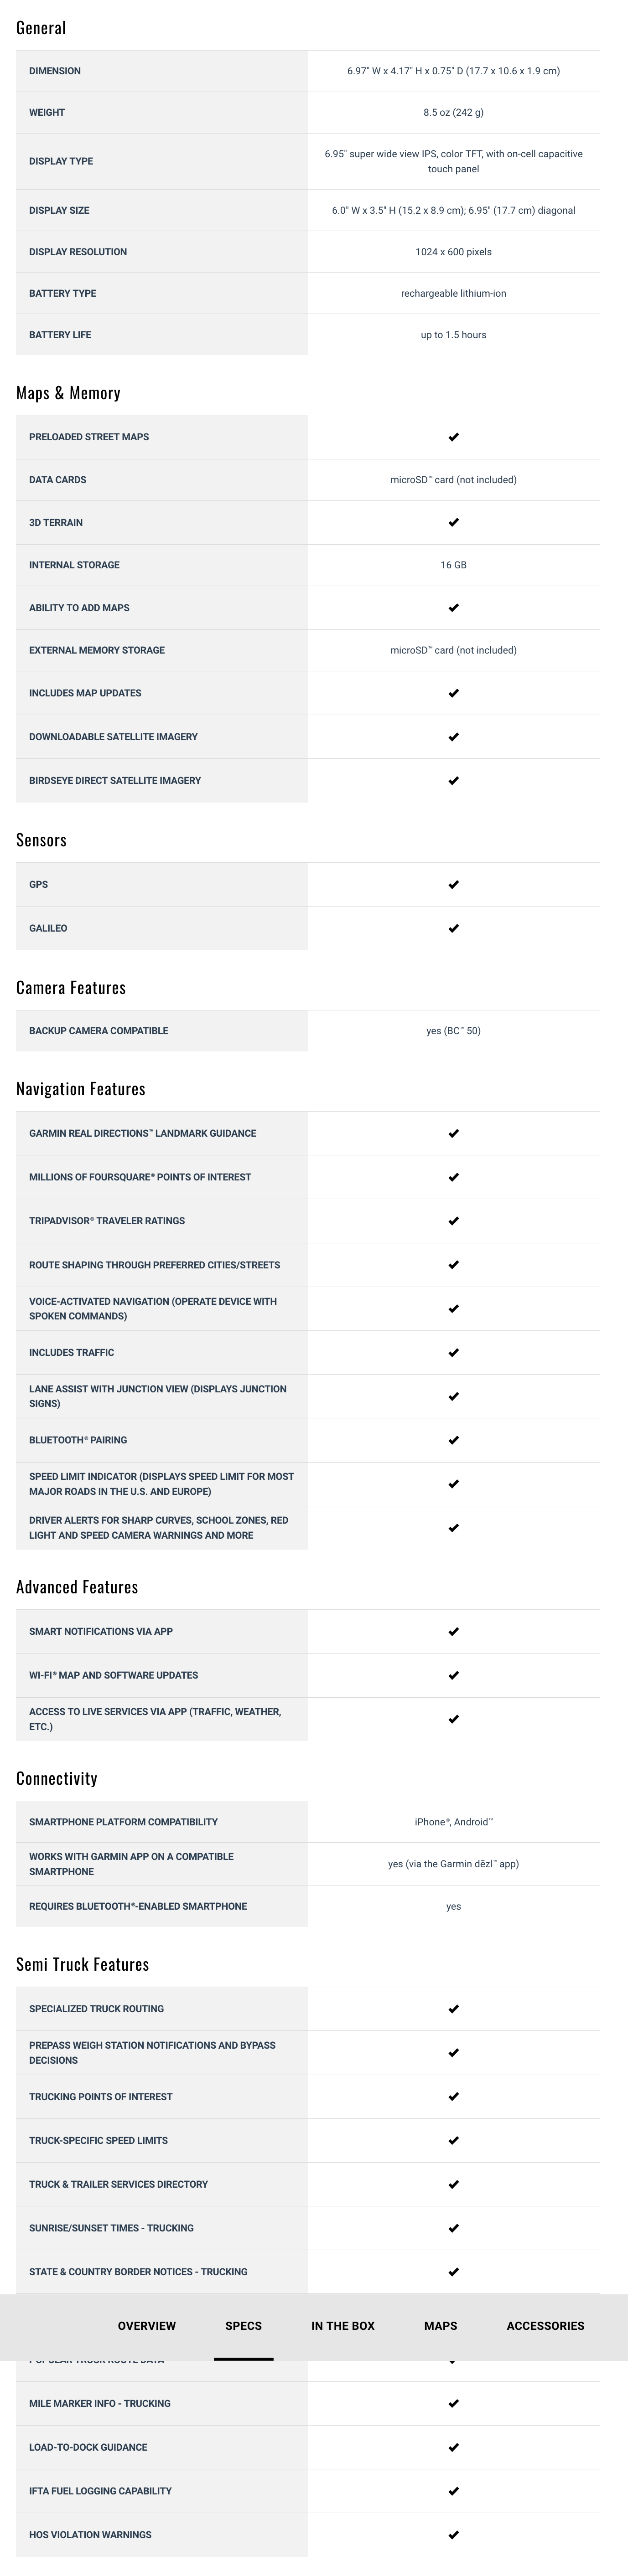Click the 3D Terrain checkmark icon
This screenshot has height=2576, width=628.
click(x=453, y=522)
